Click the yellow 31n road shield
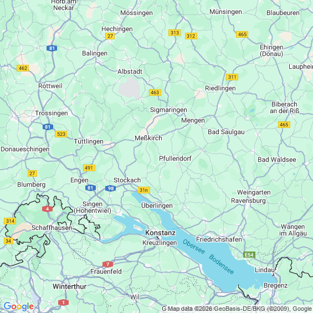This screenshot has width=313, height=313. click(x=143, y=190)
